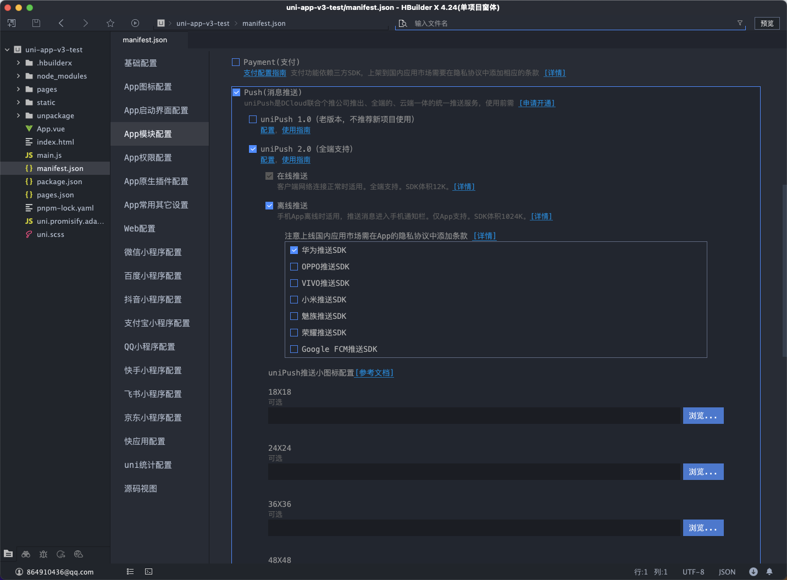Click the new file toolbar icon
Viewport: 787px width, 580px height.
click(12, 23)
